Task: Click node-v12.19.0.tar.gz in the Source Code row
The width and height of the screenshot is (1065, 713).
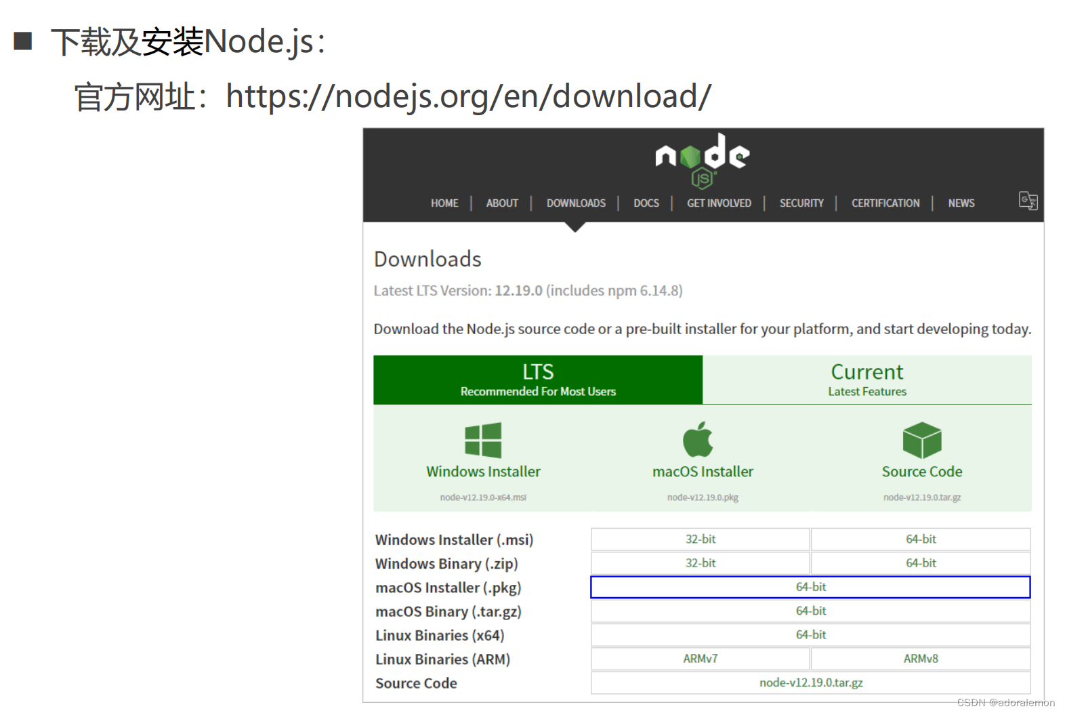Action: pos(810,683)
